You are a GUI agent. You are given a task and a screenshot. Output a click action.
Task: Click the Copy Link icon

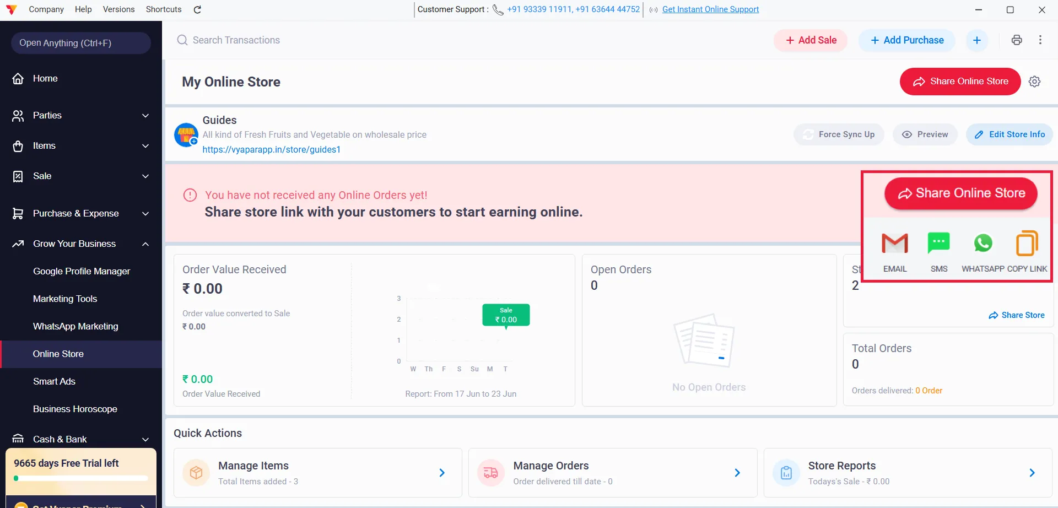pos(1027,243)
